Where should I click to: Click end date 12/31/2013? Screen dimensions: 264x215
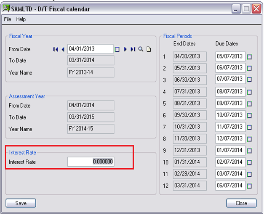(190, 150)
